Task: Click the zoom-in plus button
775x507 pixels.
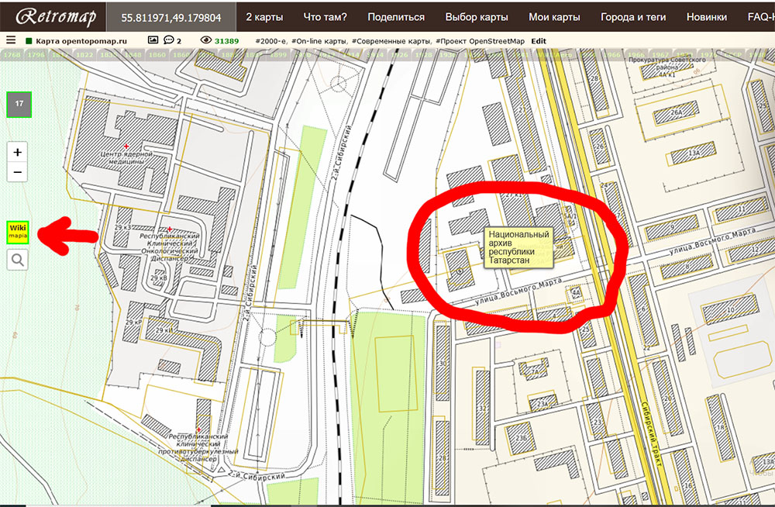Action: (16, 150)
